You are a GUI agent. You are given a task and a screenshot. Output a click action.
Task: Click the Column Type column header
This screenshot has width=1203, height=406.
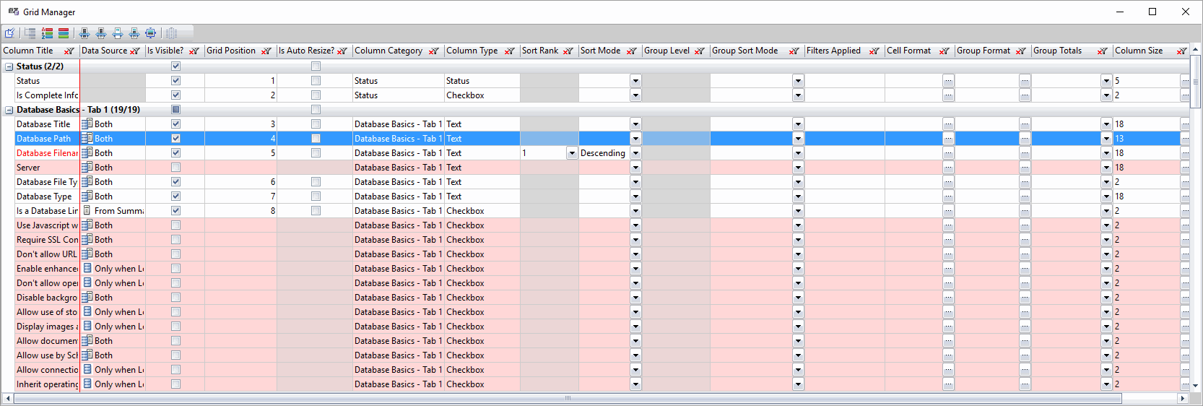click(x=472, y=51)
